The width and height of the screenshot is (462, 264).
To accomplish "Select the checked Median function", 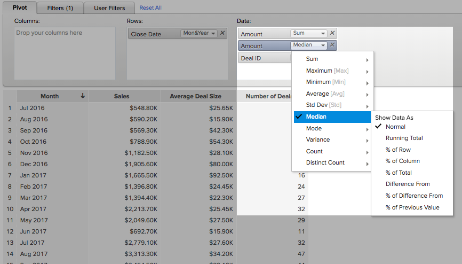I will pos(316,117).
